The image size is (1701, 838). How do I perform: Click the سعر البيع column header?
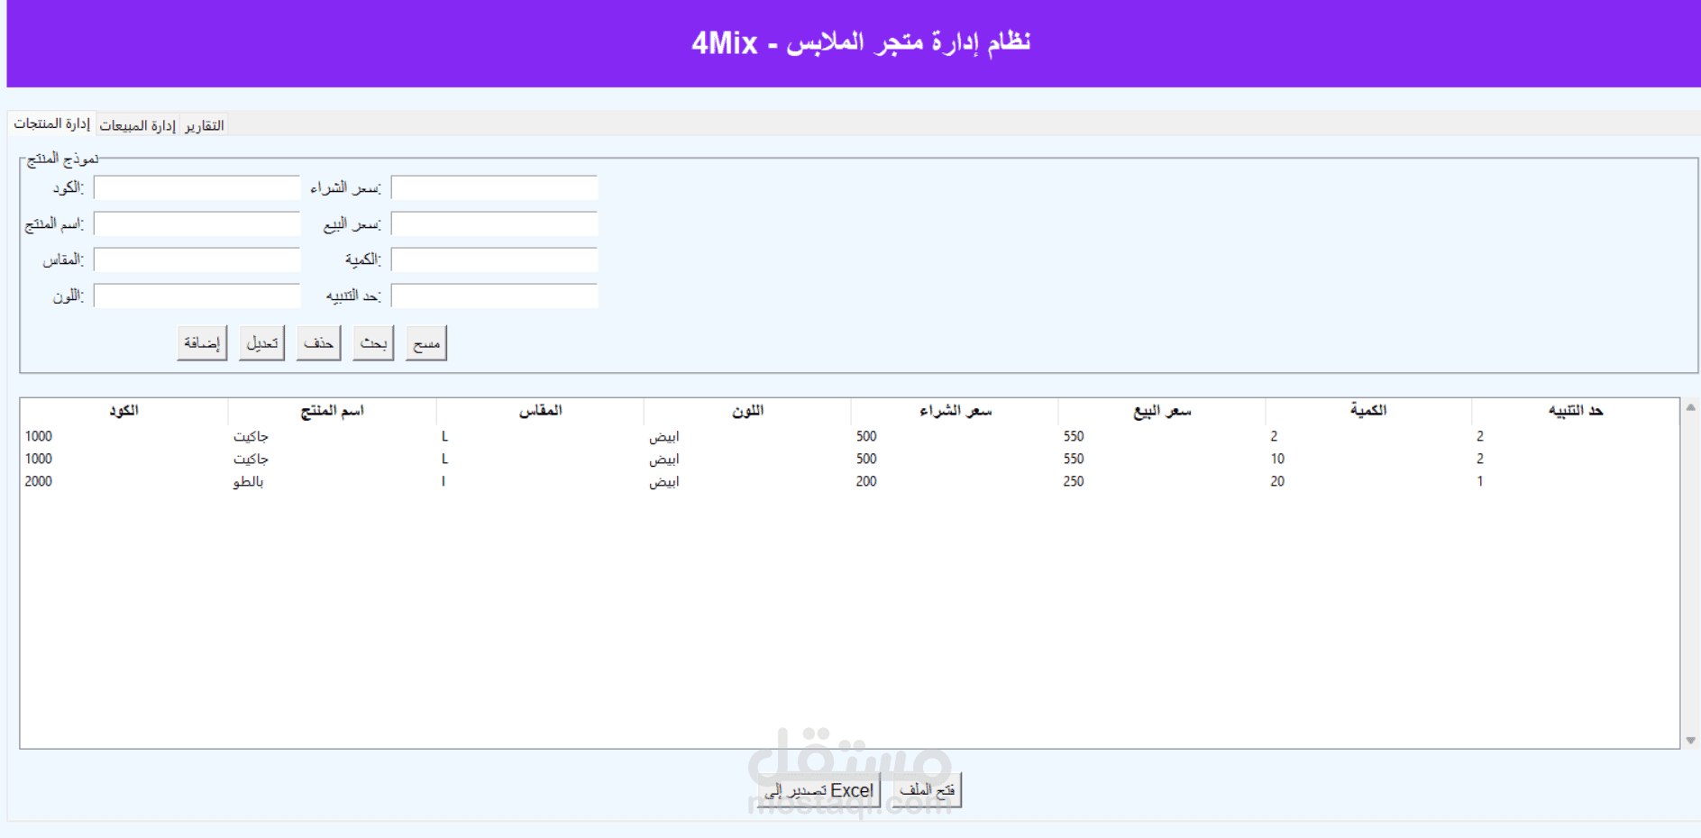[1162, 411]
